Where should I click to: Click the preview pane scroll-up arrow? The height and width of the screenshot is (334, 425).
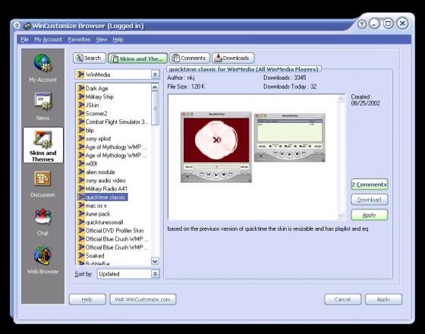point(342,98)
